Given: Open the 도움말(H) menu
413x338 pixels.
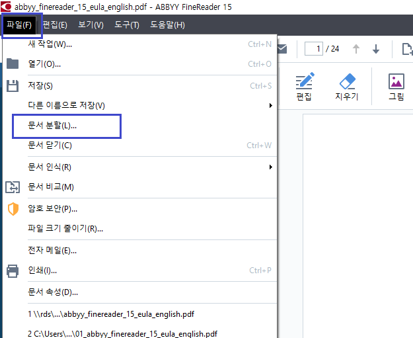Looking at the screenshot, I should pos(167,25).
